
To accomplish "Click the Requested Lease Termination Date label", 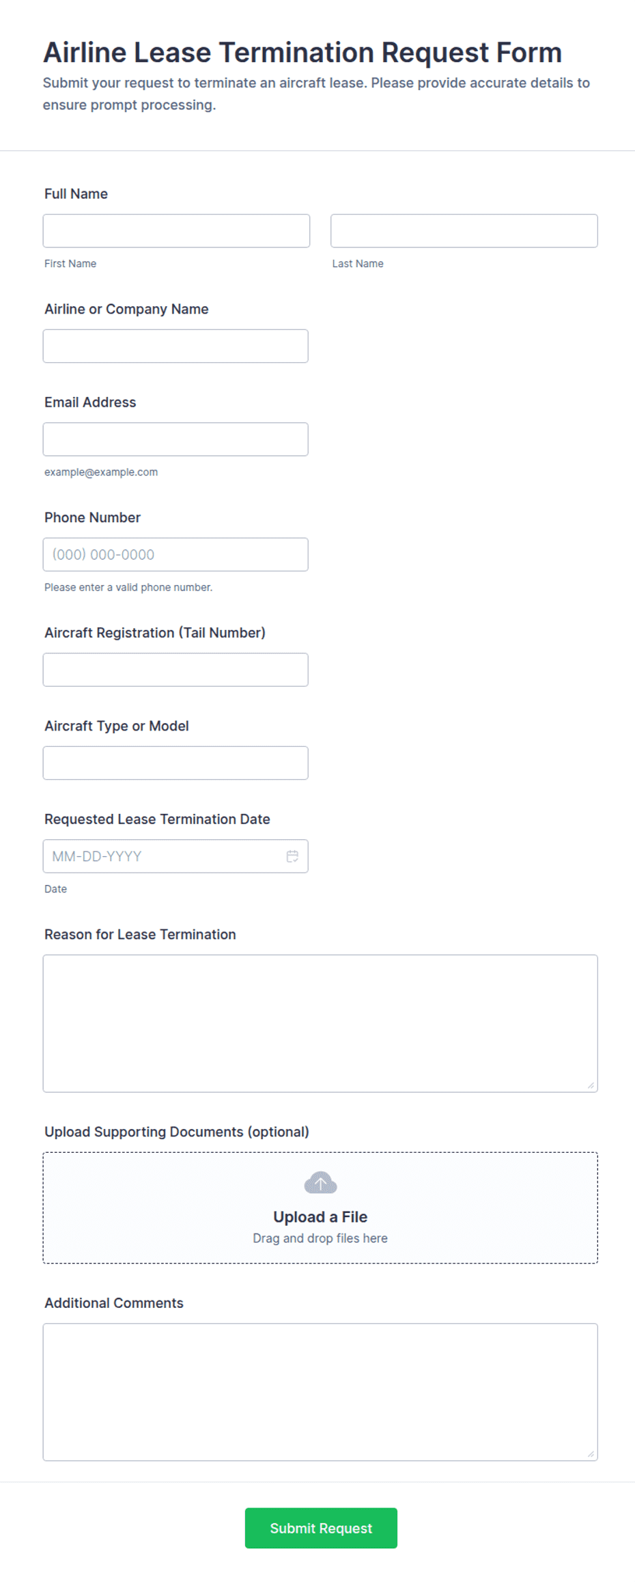I will (x=157, y=819).
